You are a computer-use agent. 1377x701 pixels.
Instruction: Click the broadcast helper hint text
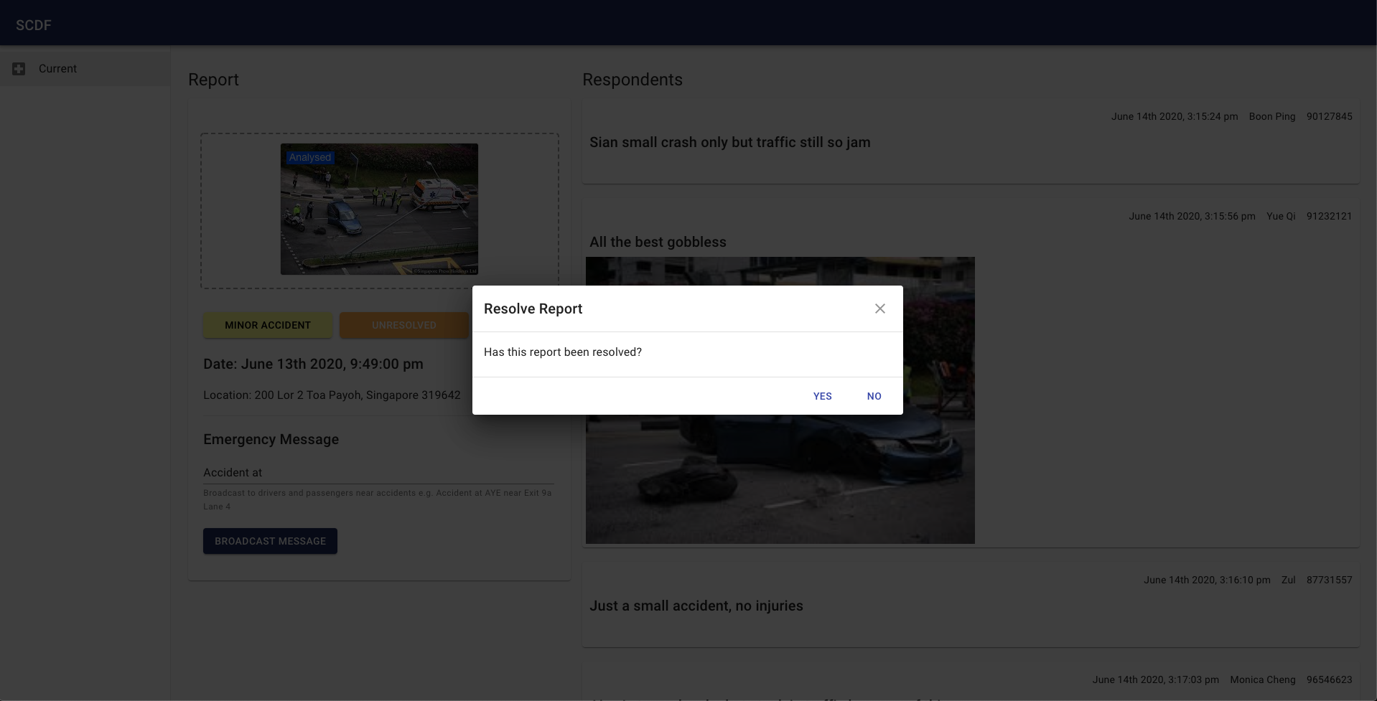coord(378,499)
